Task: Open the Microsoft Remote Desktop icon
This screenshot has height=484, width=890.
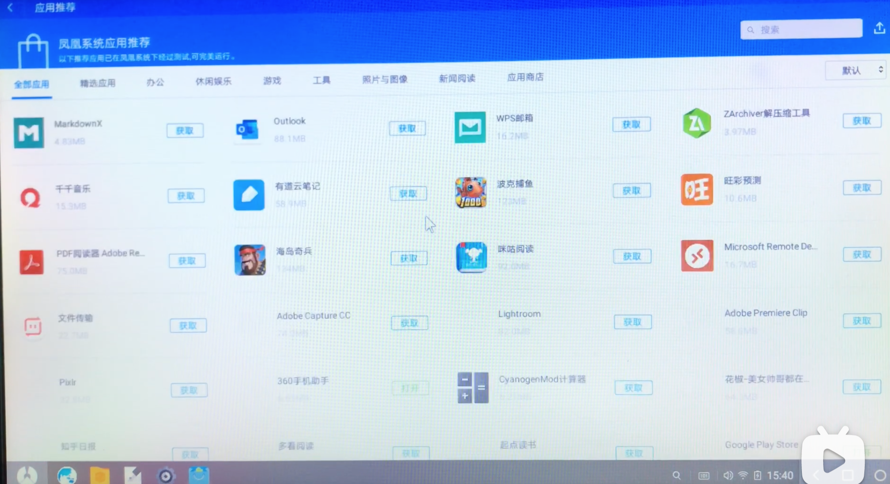Action: (x=697, y=256)
